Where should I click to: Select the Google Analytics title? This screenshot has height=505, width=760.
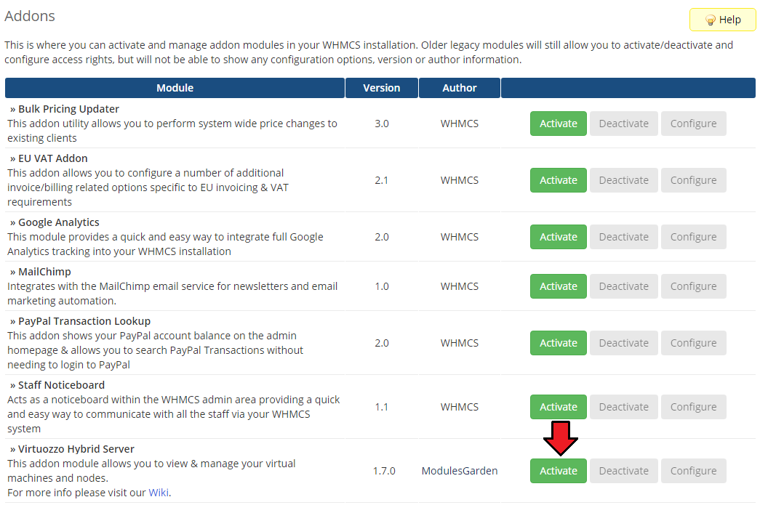(59, 222)
